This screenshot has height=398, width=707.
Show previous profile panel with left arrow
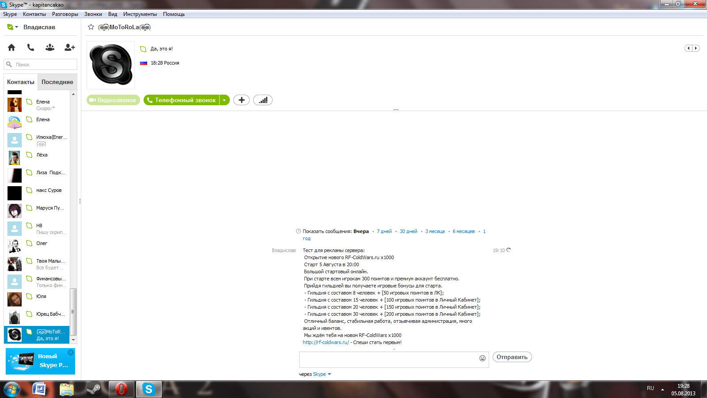click(688, 48)
